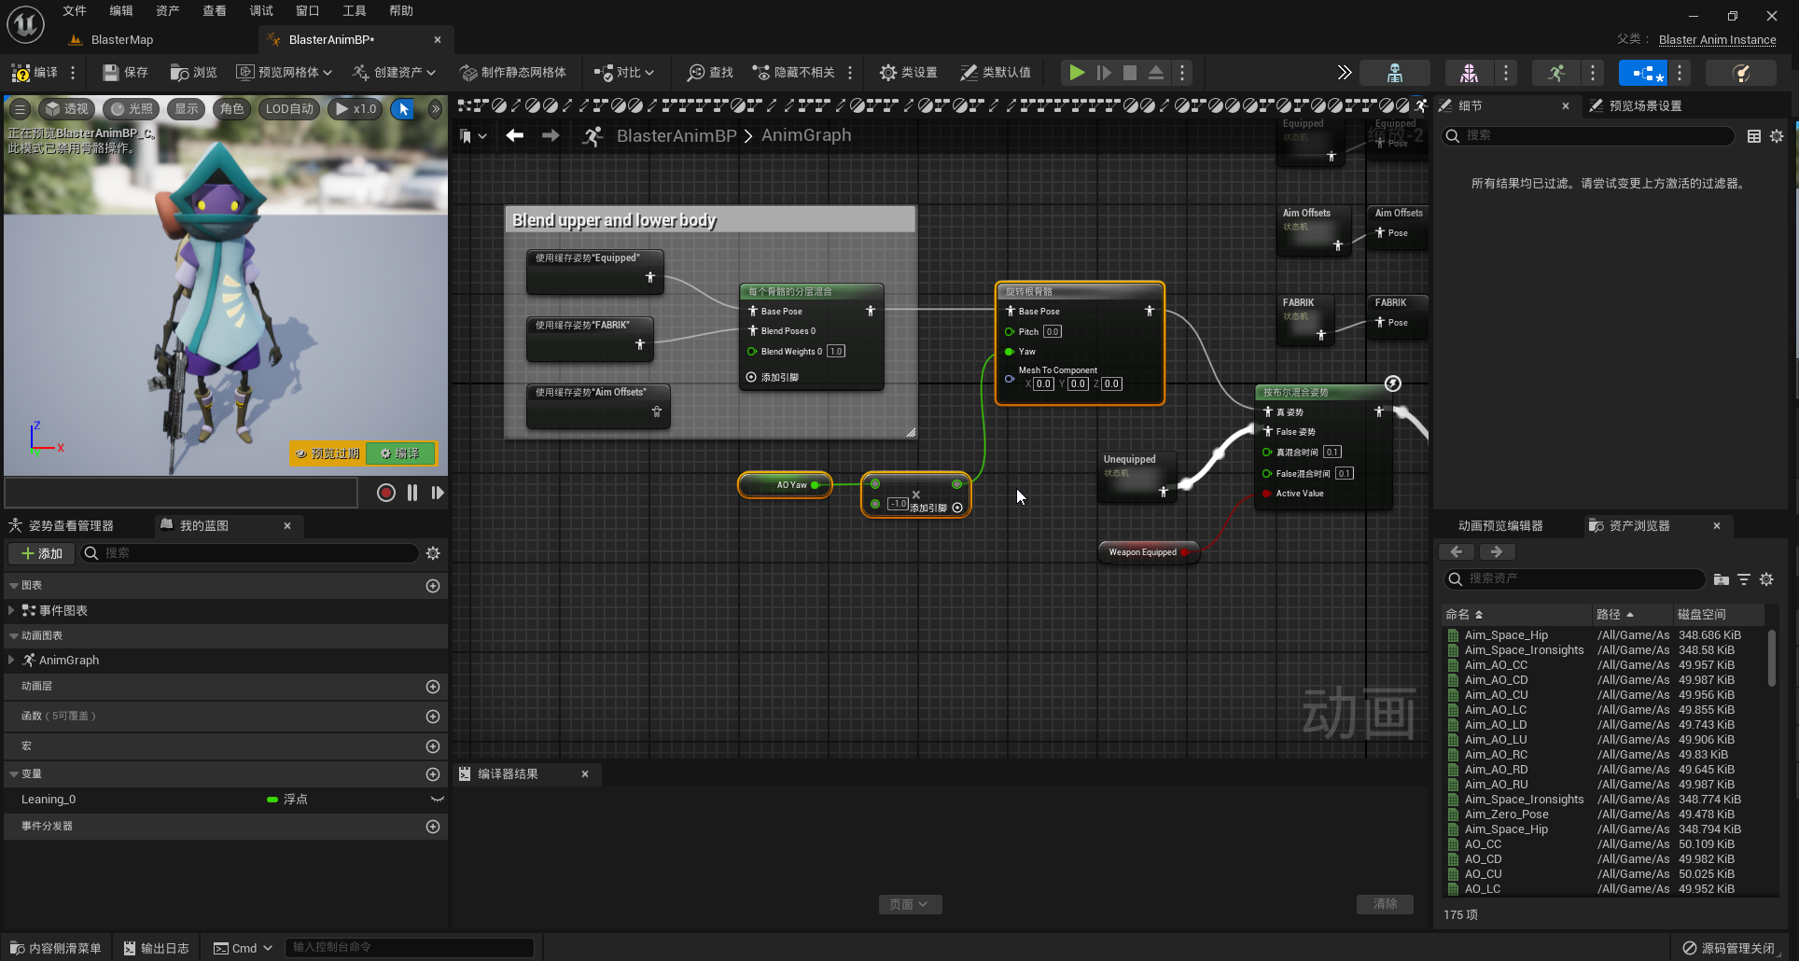Viewport: 1799px width, 961px height.
Task: Browse to asset with 浏览 button
Action: click(193, 72)
